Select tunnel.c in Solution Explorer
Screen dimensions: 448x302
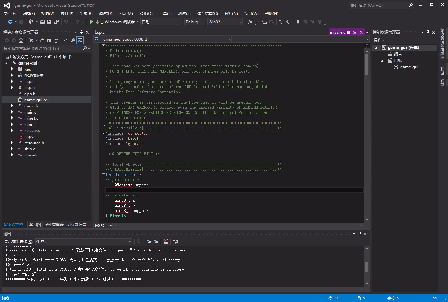pos(31,155)
